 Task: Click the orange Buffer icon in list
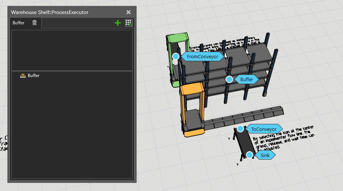(23, 76)
